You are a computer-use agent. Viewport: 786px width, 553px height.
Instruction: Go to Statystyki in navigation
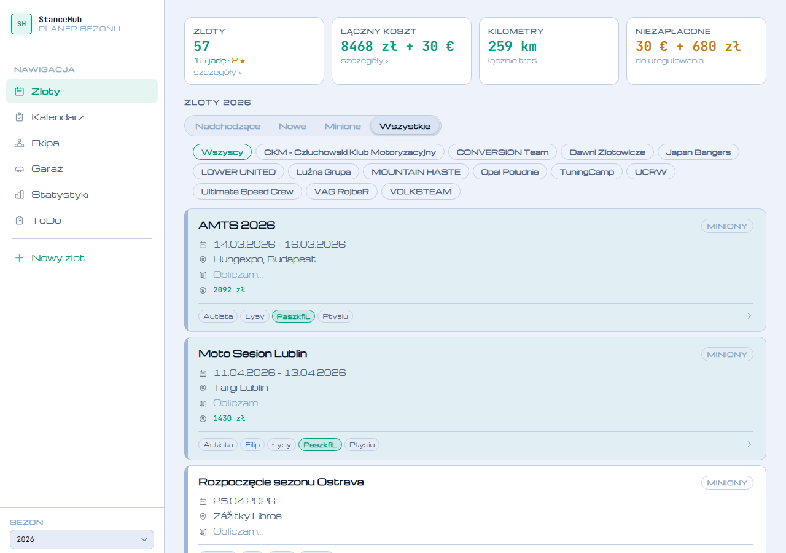82,195
